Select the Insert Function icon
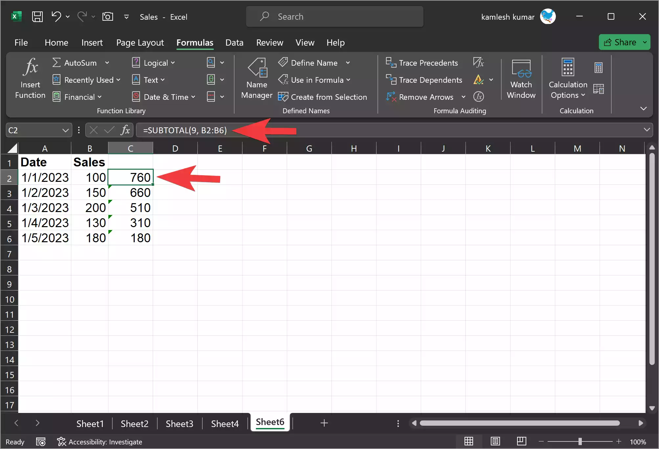Screen dimensions: 659x449 click(x=30, y=78)
